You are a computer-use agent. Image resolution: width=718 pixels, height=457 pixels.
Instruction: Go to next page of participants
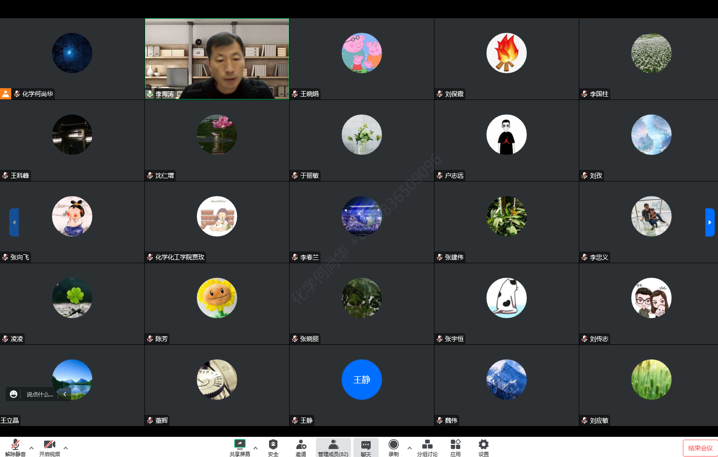pos(710,222)
